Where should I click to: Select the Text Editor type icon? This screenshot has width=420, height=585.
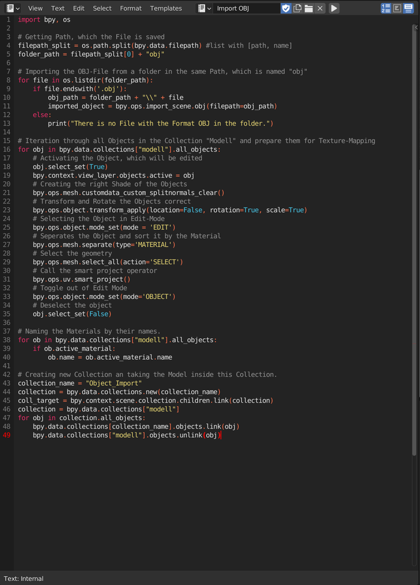[9, 8]
